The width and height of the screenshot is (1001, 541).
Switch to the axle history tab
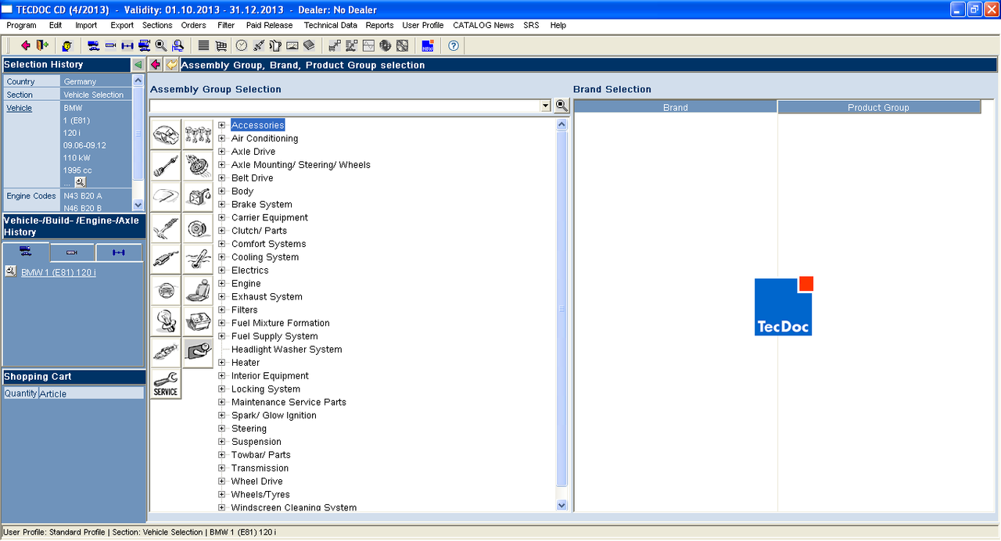(x=119, y=253)
